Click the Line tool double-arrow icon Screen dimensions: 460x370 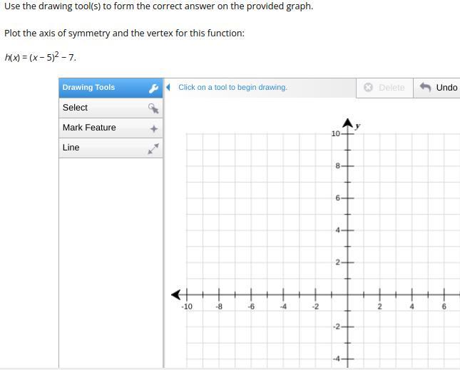click(153, 148)
